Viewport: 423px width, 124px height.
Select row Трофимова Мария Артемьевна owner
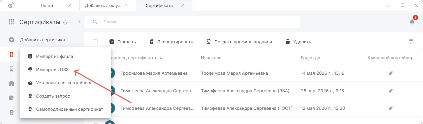click(x=154, y=73)
